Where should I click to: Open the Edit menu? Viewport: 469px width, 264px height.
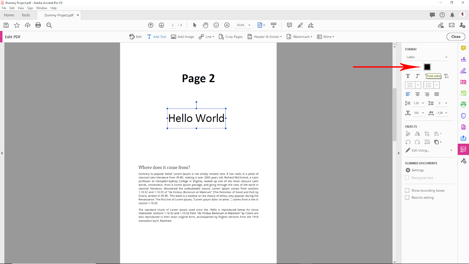tap(12, 8)
